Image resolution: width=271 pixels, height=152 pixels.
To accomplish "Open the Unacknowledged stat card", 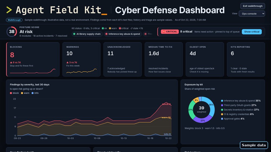I will point(122,59).
